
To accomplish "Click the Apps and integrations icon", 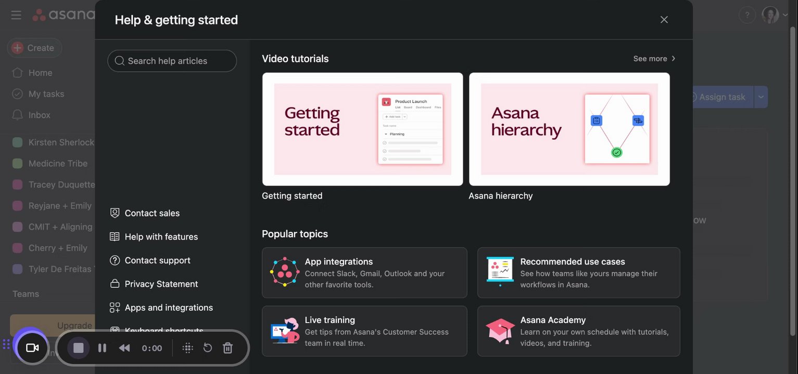I will 115,308.
